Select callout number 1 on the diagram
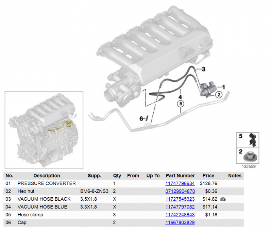 pos(223,87)
